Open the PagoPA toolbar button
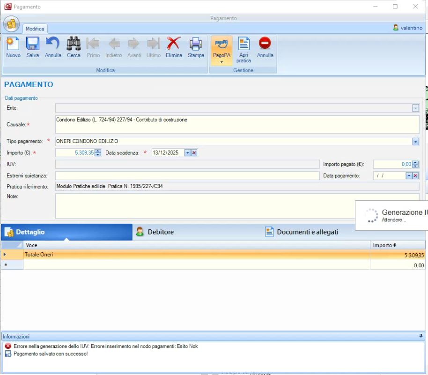Viewport: 428px width, 375px height. pos(221,48)
